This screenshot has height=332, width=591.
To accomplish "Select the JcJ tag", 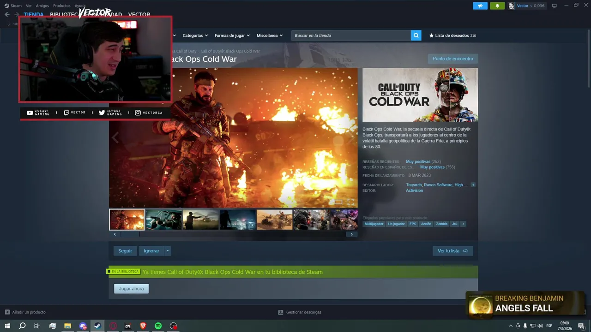I will pos(455,224).
